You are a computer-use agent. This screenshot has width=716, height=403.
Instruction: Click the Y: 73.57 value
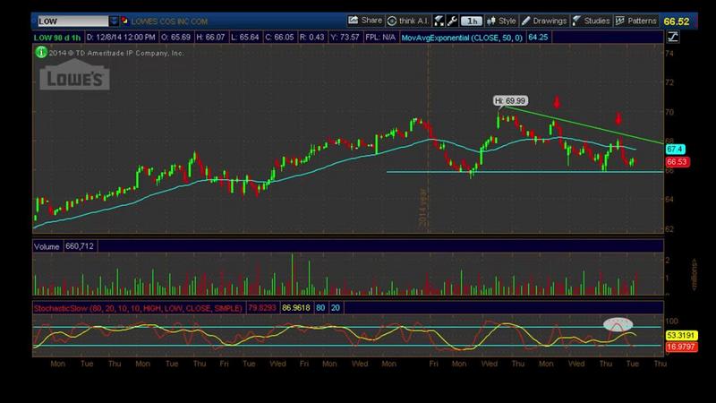345,38
